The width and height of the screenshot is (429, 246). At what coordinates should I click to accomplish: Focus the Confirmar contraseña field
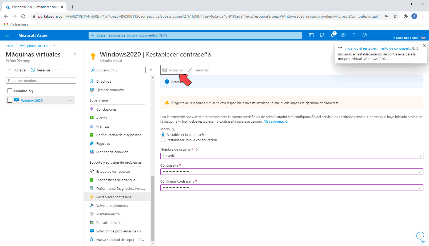tap(292, 188)
